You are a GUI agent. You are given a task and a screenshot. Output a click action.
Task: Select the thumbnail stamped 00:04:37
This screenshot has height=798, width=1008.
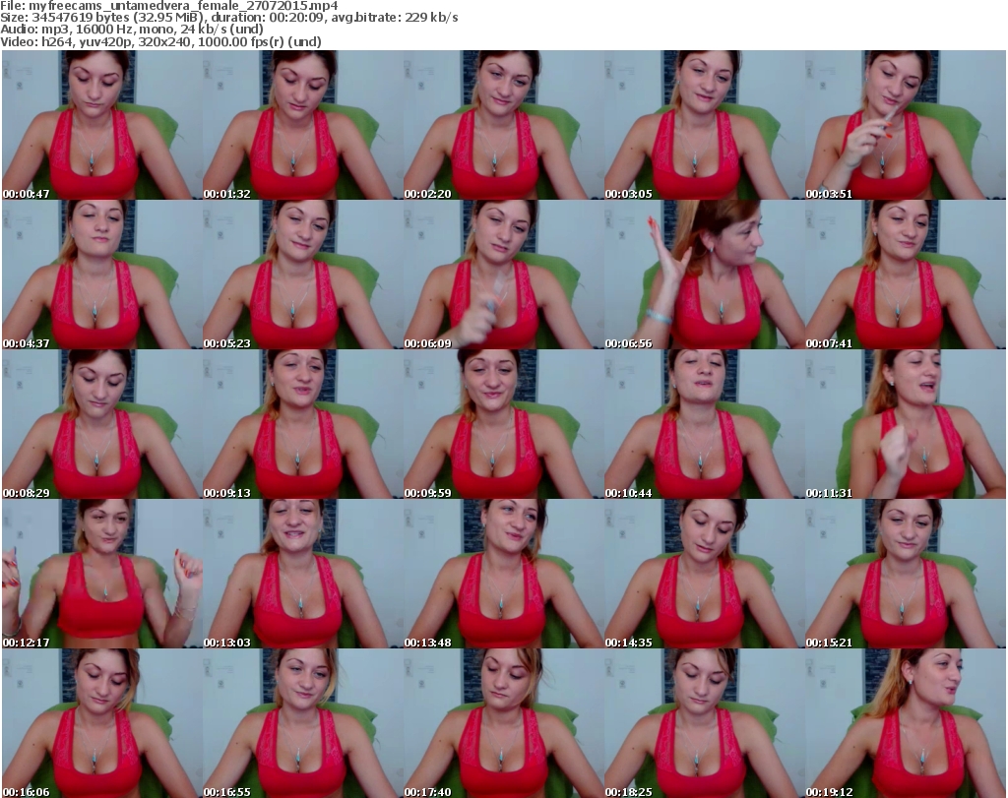coord(102,275)
